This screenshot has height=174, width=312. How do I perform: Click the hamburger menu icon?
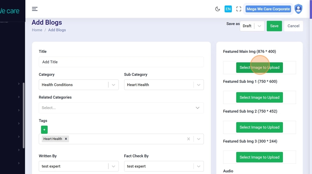point(35,9)
